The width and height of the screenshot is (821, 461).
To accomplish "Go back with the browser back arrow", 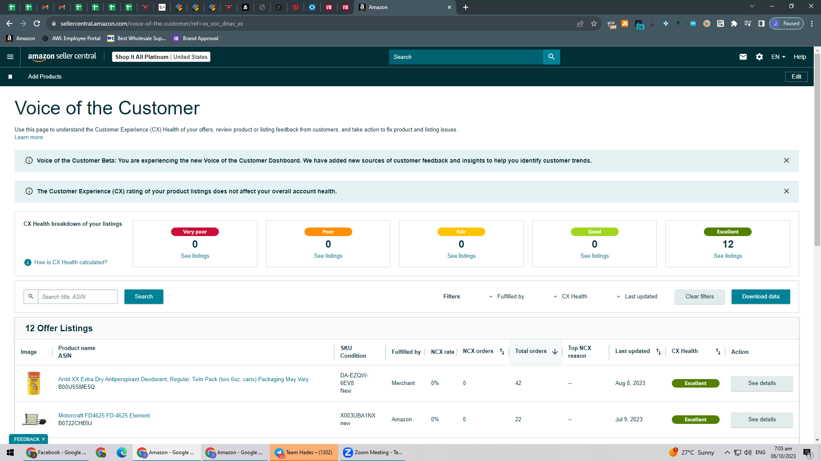I will point(9,23).
